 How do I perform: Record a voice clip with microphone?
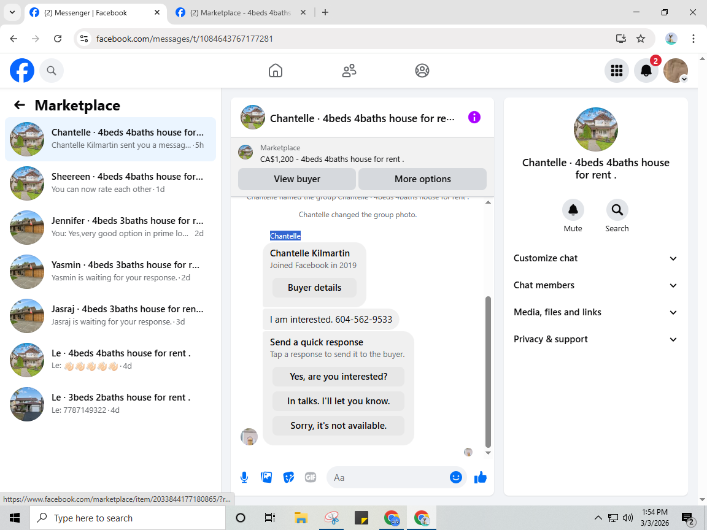[244, 477]
